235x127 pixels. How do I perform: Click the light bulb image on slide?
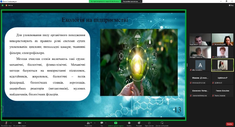click(x=139, y=62)
